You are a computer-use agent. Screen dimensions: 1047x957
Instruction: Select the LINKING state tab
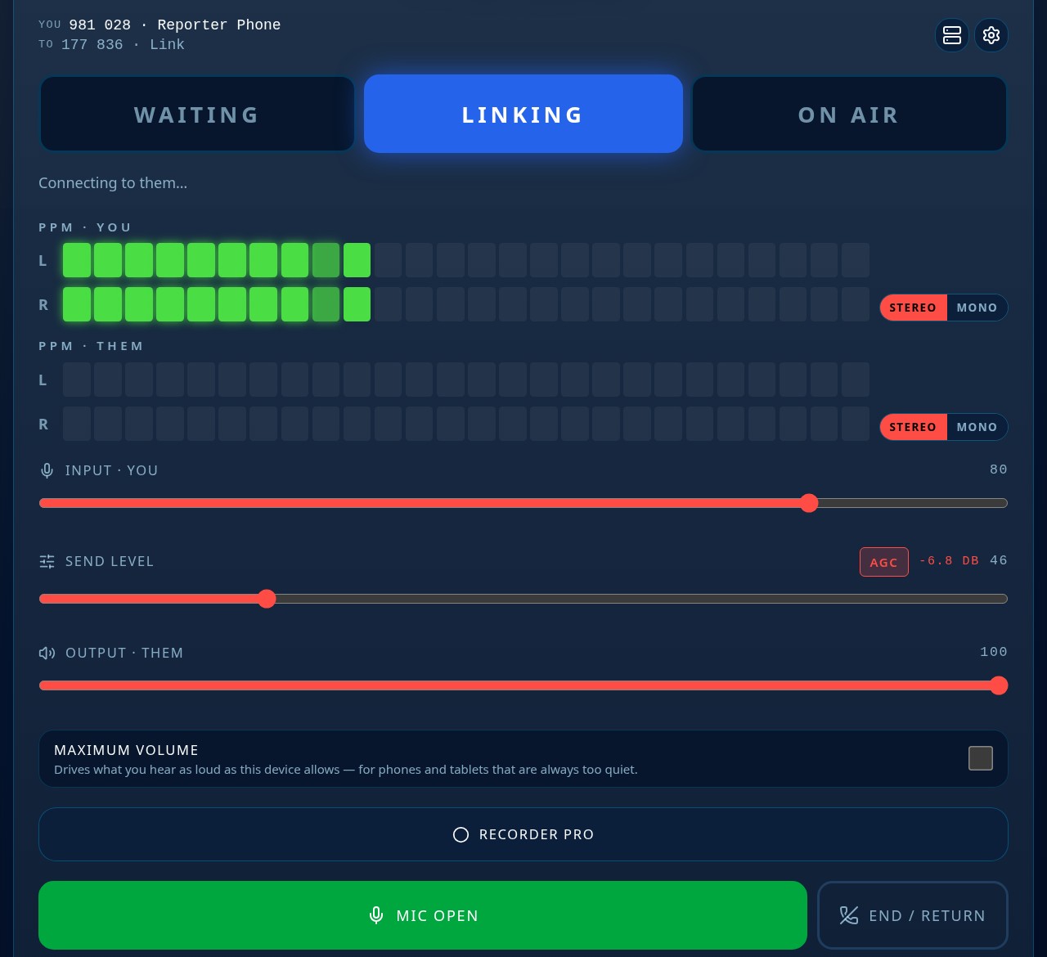pyautogui.click(x=523, y=114)
